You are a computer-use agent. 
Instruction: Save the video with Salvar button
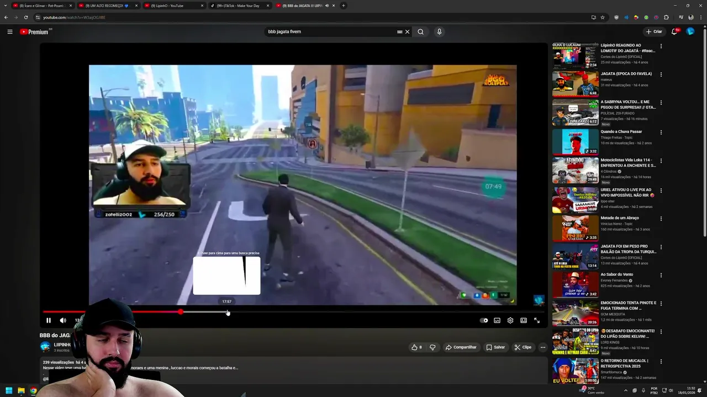point(495,347)
